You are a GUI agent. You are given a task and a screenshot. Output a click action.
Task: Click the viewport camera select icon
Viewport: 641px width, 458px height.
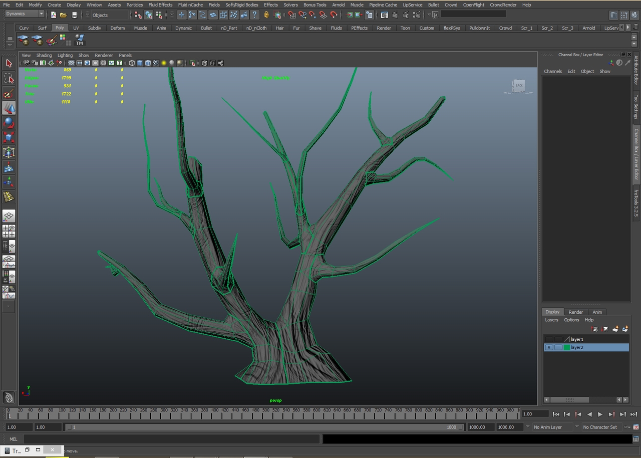click(x=26, y=63)
